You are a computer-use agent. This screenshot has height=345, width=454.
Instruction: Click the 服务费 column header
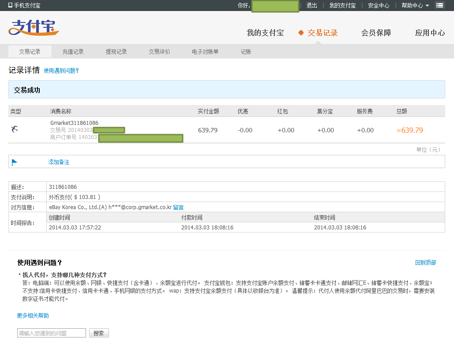pyautogui.click(x=364, y=111)
